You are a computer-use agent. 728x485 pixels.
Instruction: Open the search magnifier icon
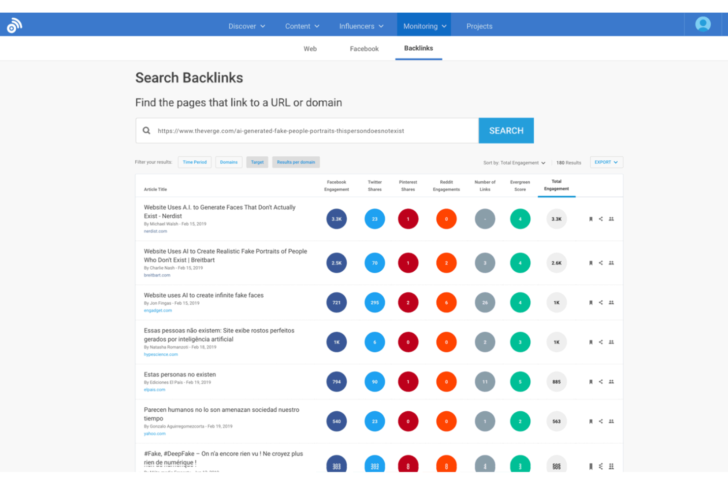pos(146,130)
